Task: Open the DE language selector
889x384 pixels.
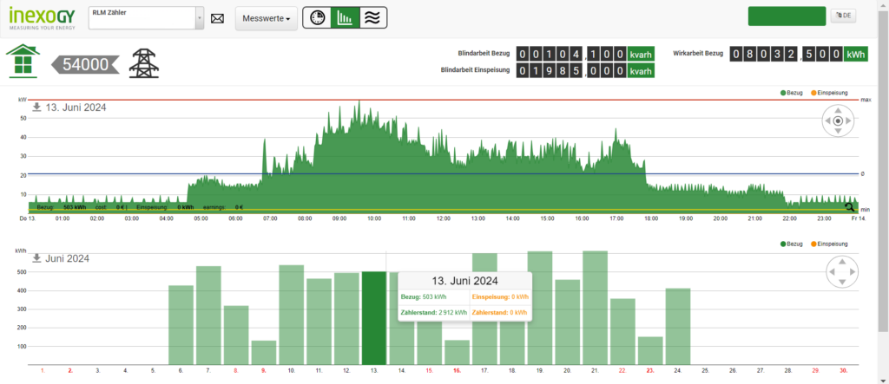Action: click(843, 16)
